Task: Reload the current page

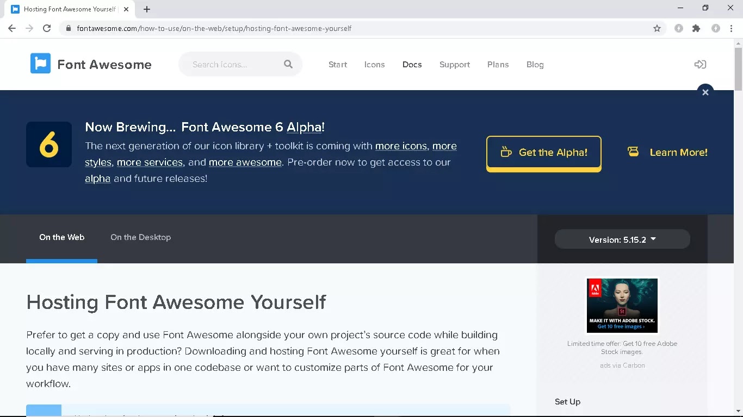Action: click(x=47, y=28)
